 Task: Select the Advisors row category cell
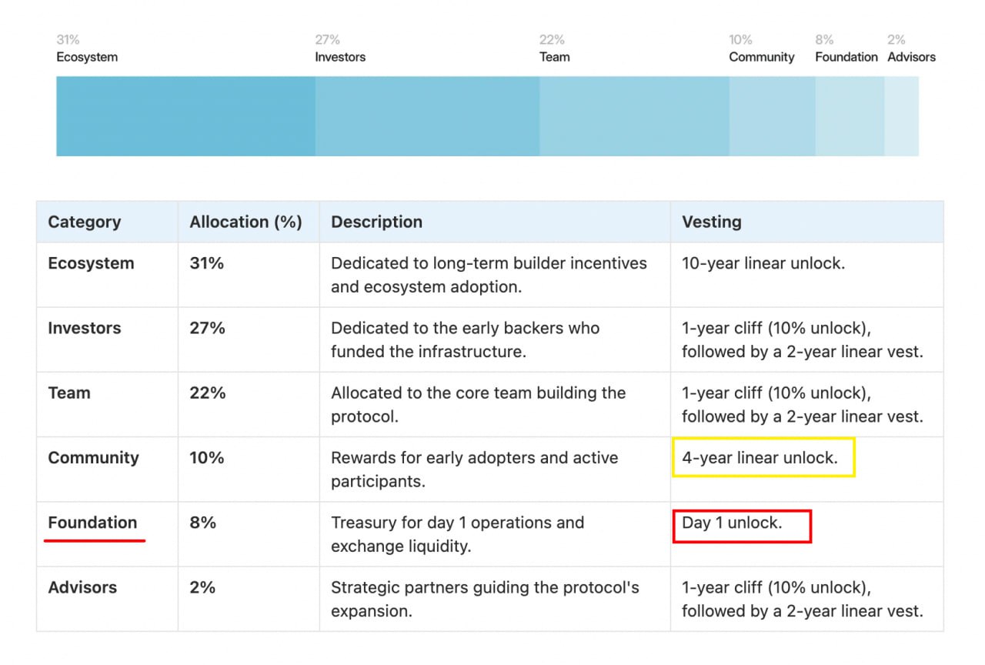coord(82,587)
